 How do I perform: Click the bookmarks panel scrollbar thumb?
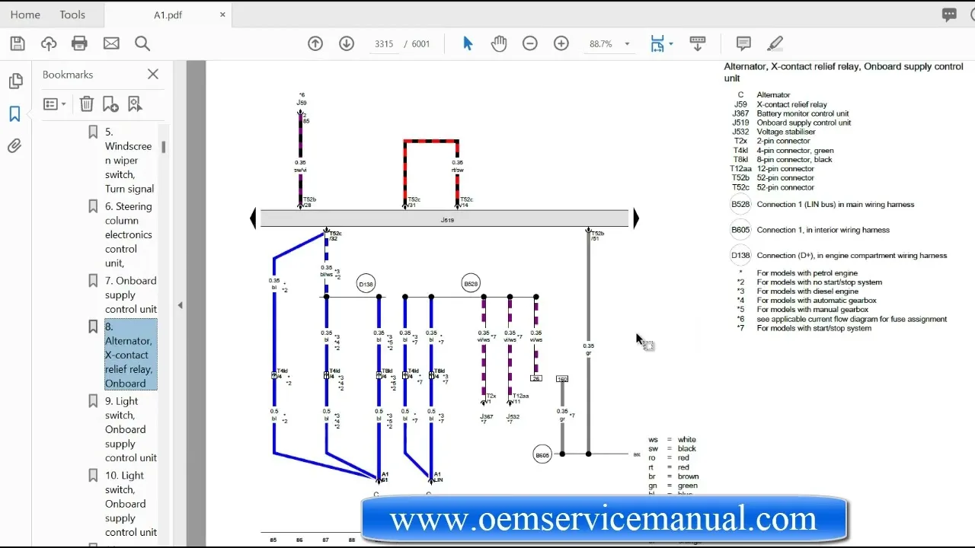pos(163,147)
